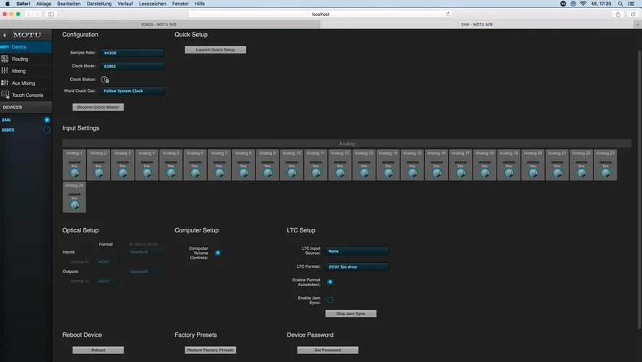Open the Mixing faders icon
Screen dimensions: 642x362
coord(5,71)
